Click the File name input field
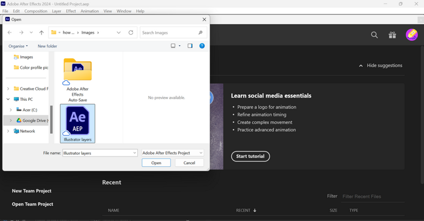This screenshot has height=221, width=424. click(97, 153)
